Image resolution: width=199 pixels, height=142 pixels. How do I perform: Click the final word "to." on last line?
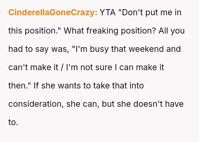[x=13, y=122]
